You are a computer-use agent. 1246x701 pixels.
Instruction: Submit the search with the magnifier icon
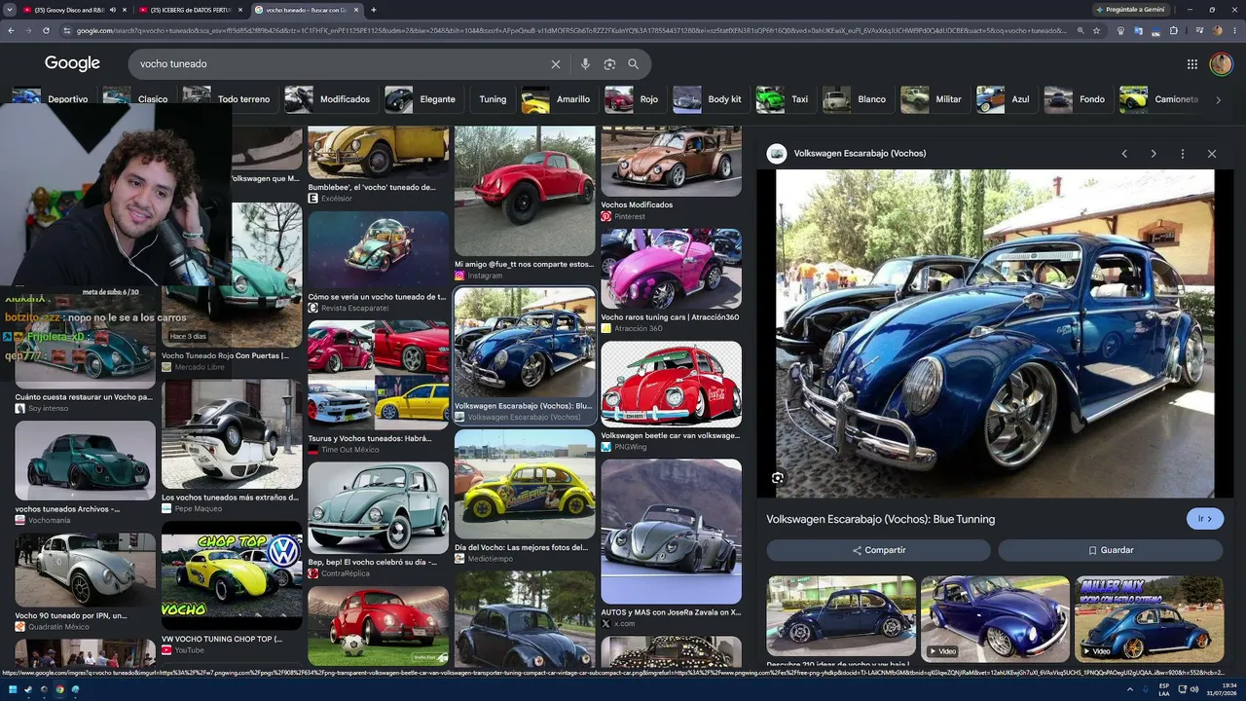(x=634, y=64)
